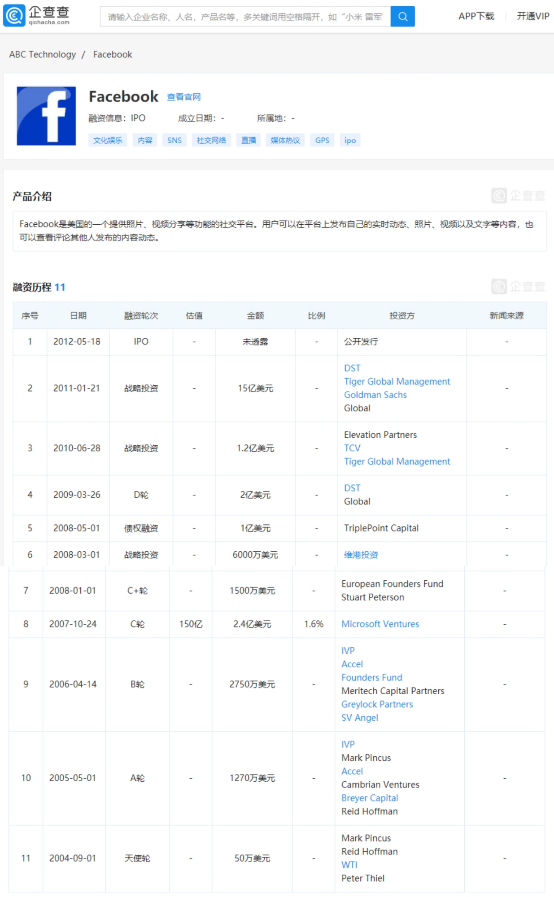Focus the company name search field

point(245,17)
